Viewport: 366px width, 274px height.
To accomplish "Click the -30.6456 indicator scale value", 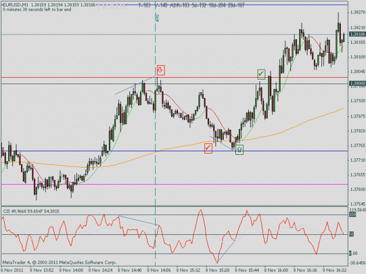I will [357, 263].
